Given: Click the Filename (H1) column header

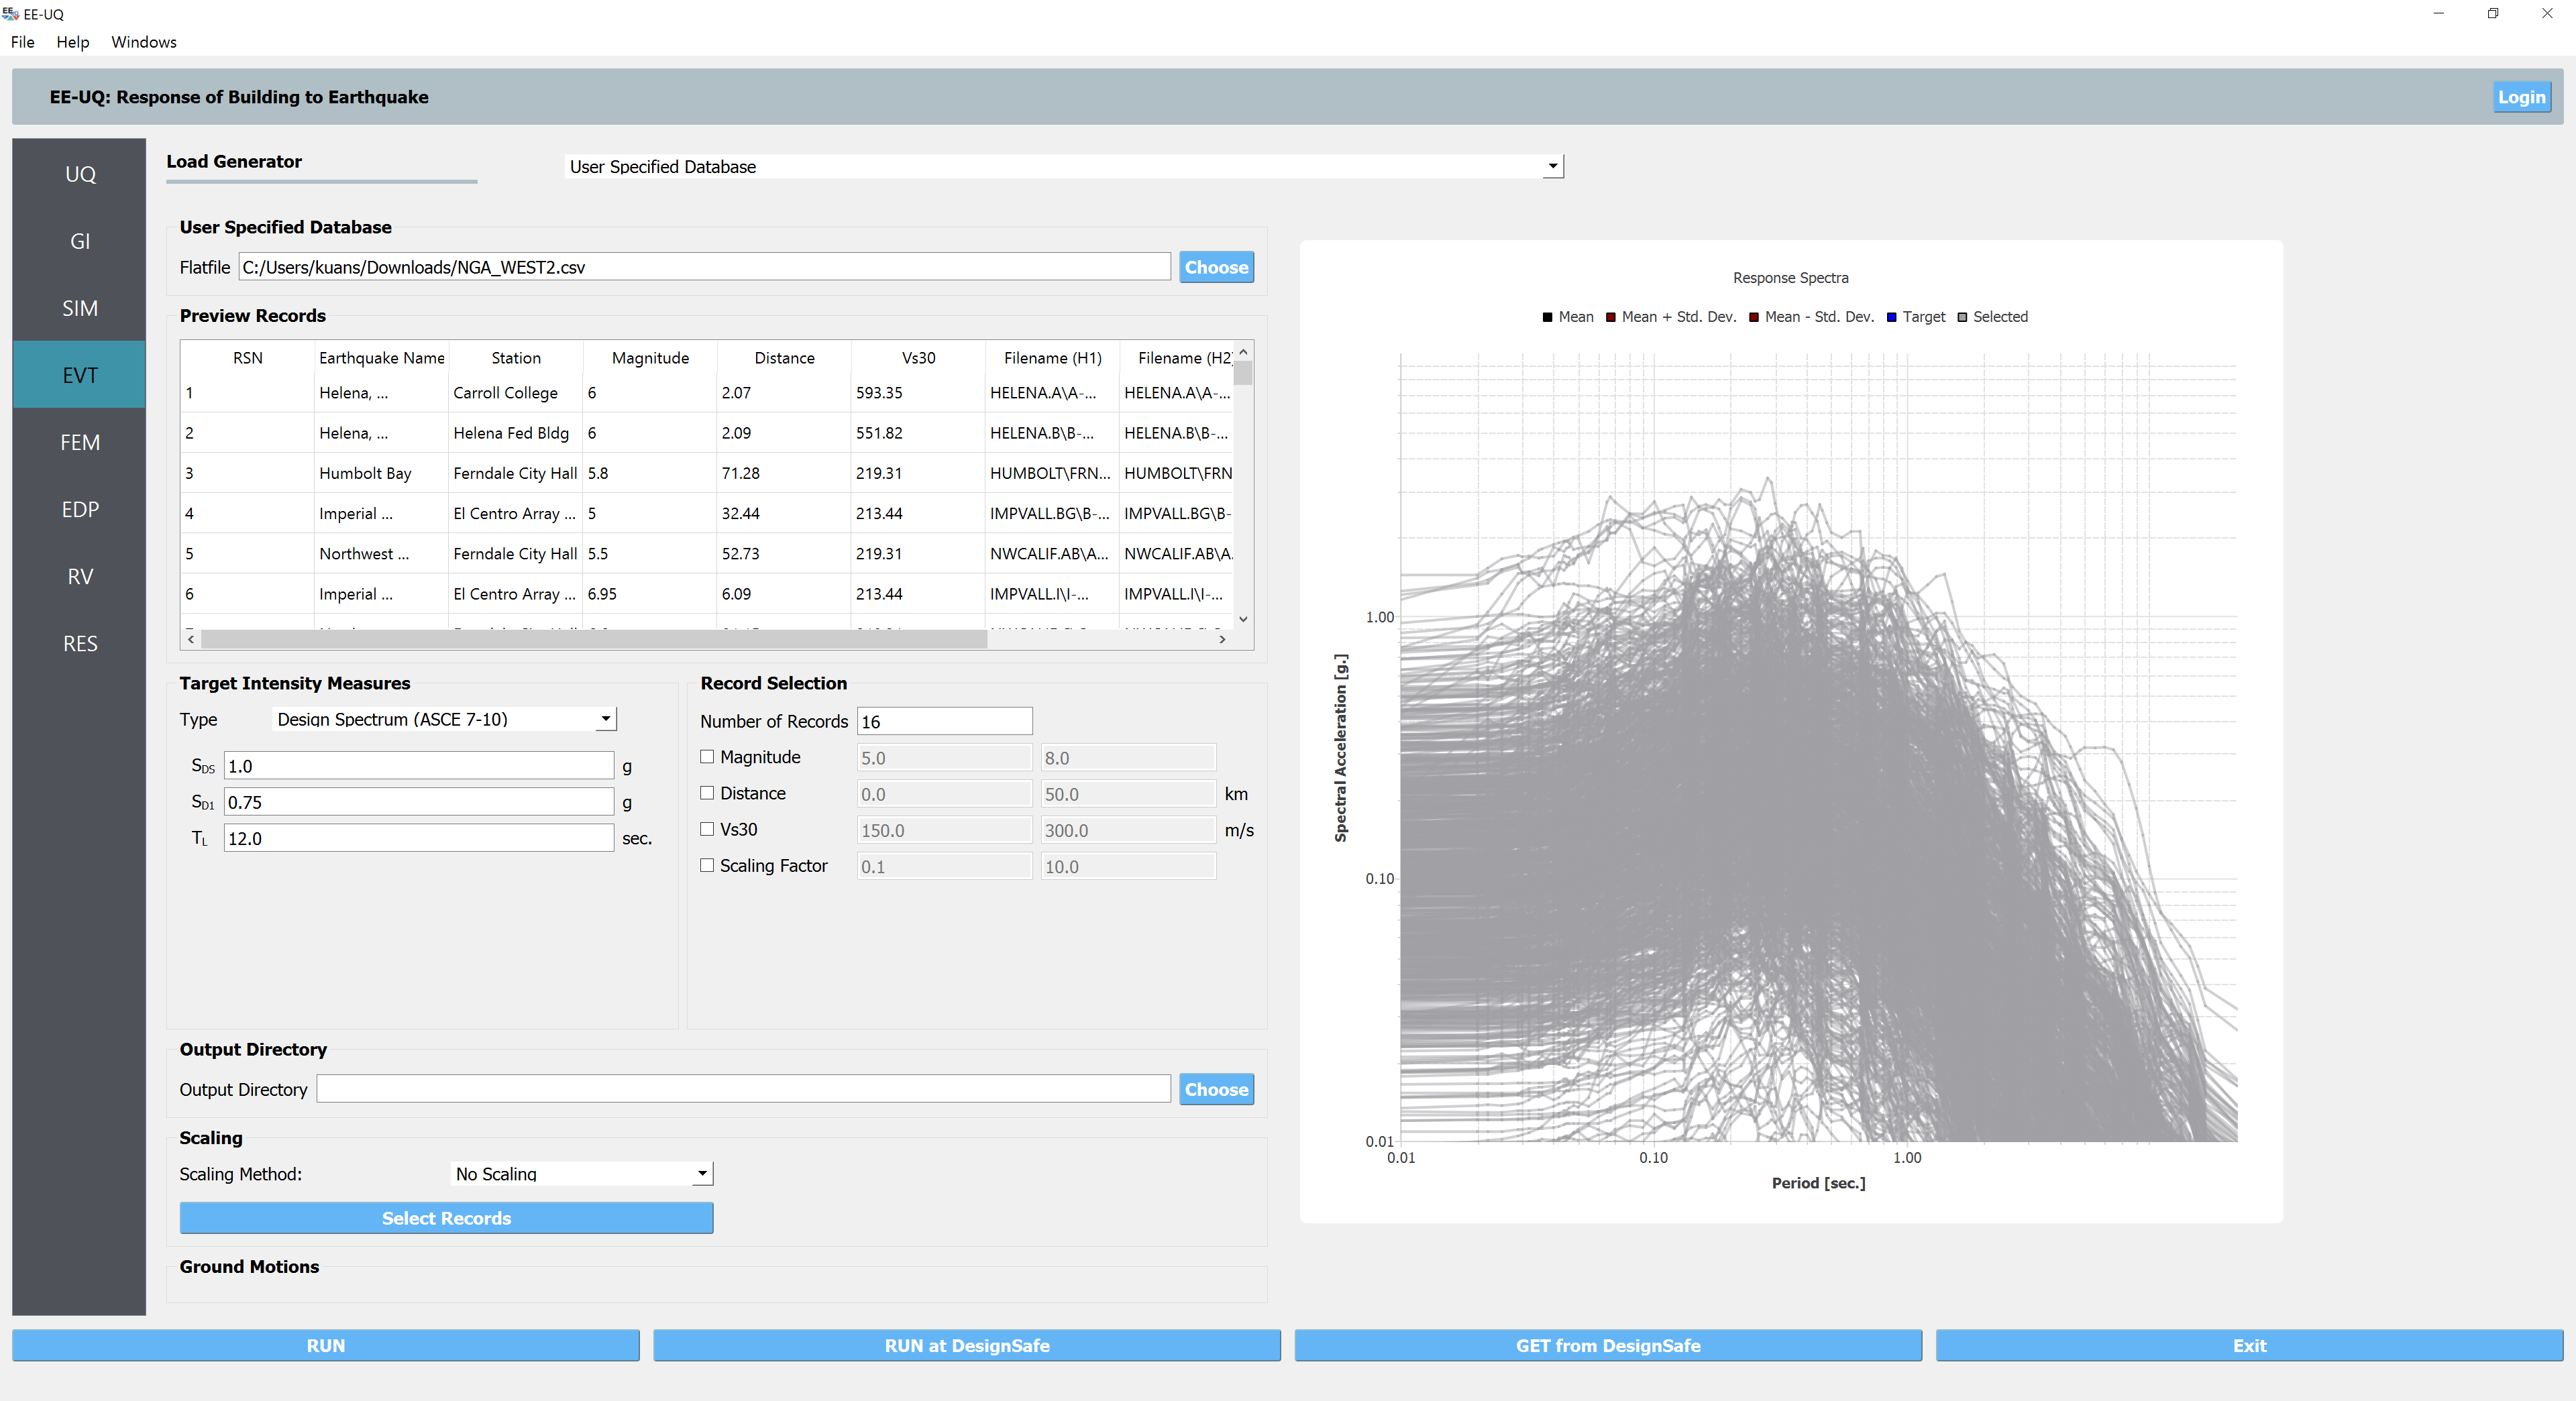Looking at the screenshot, I should click(1052, 358).
